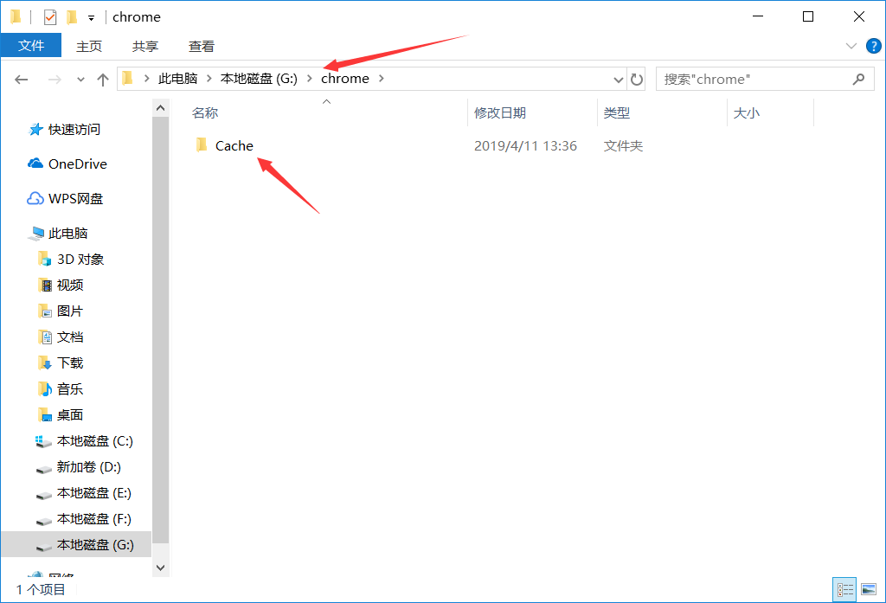Image resolution: width=886 pixels, height=603 pixels.
Task: Open the 下载 folder in the sidebar
Action: click(x=70, y=363)
